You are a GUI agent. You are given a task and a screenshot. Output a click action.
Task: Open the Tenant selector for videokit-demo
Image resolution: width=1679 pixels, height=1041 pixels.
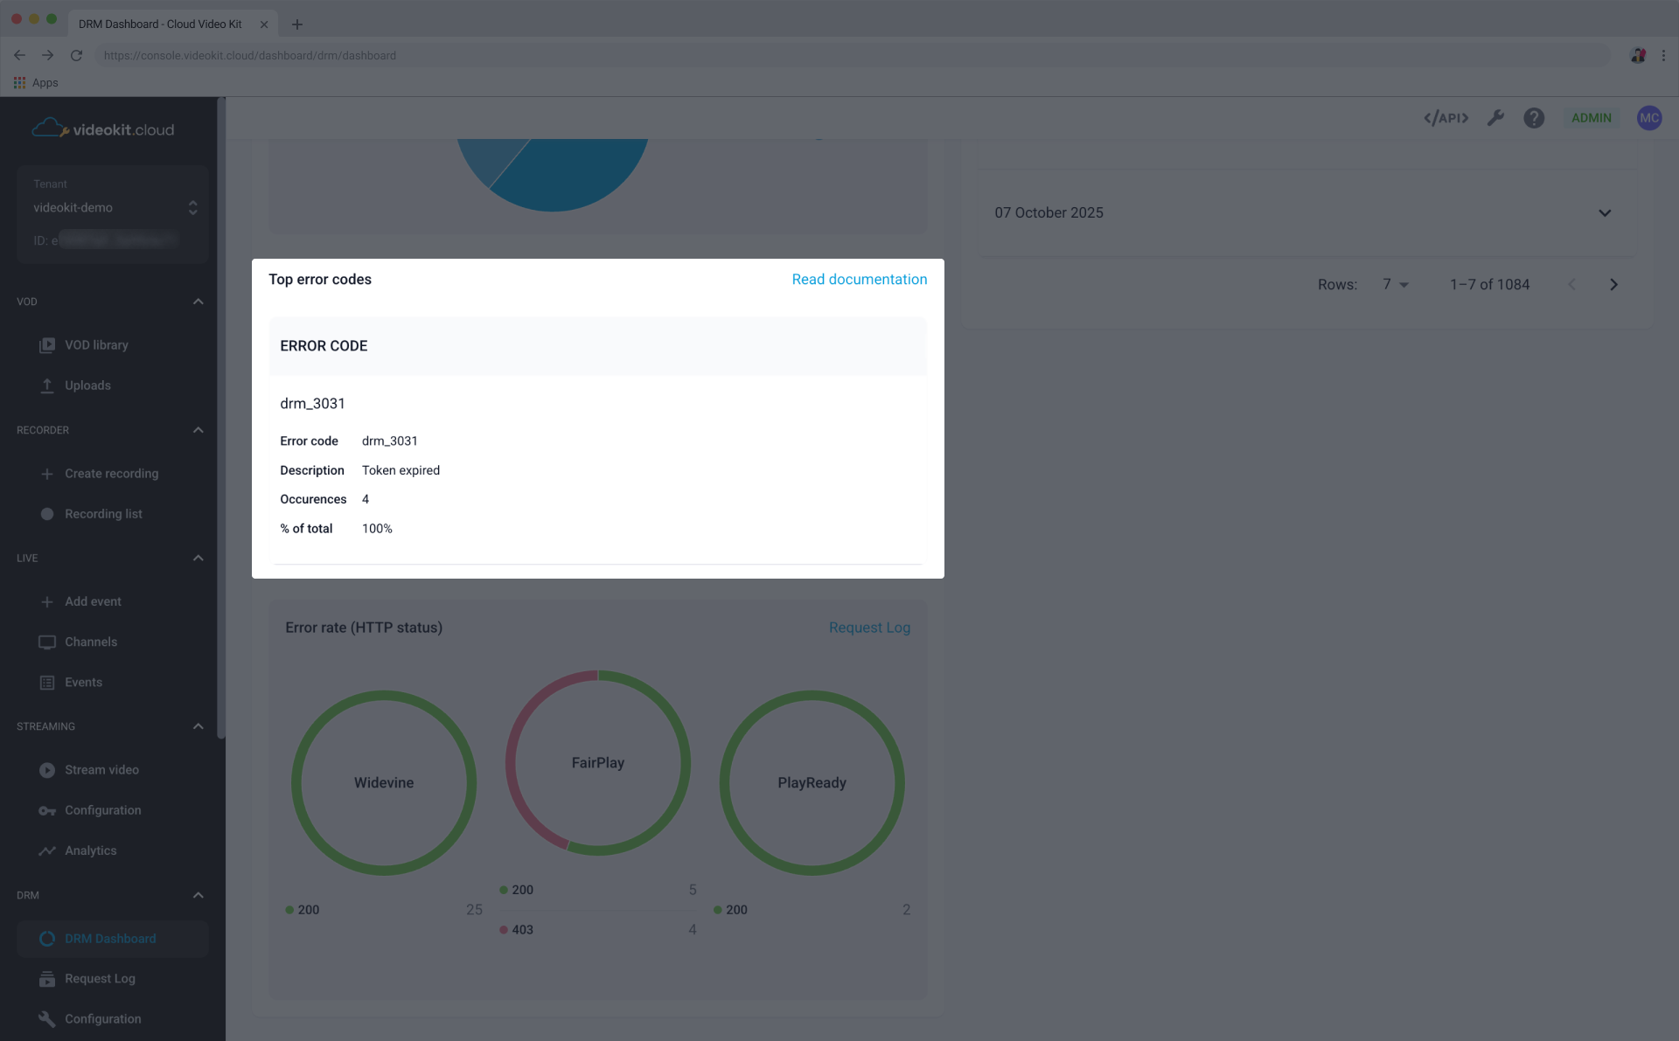coord(192,207)
